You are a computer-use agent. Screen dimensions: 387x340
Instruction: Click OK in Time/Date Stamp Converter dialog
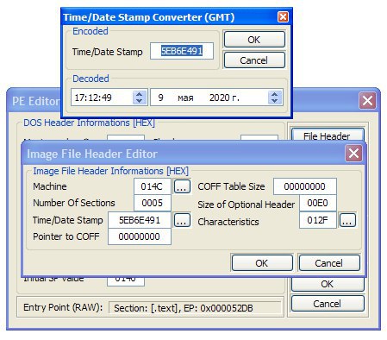[x=254, y=40]
